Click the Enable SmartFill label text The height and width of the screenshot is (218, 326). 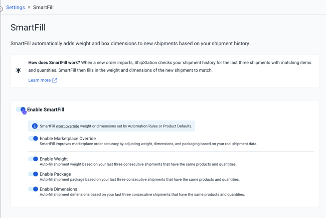click(46, 110)
